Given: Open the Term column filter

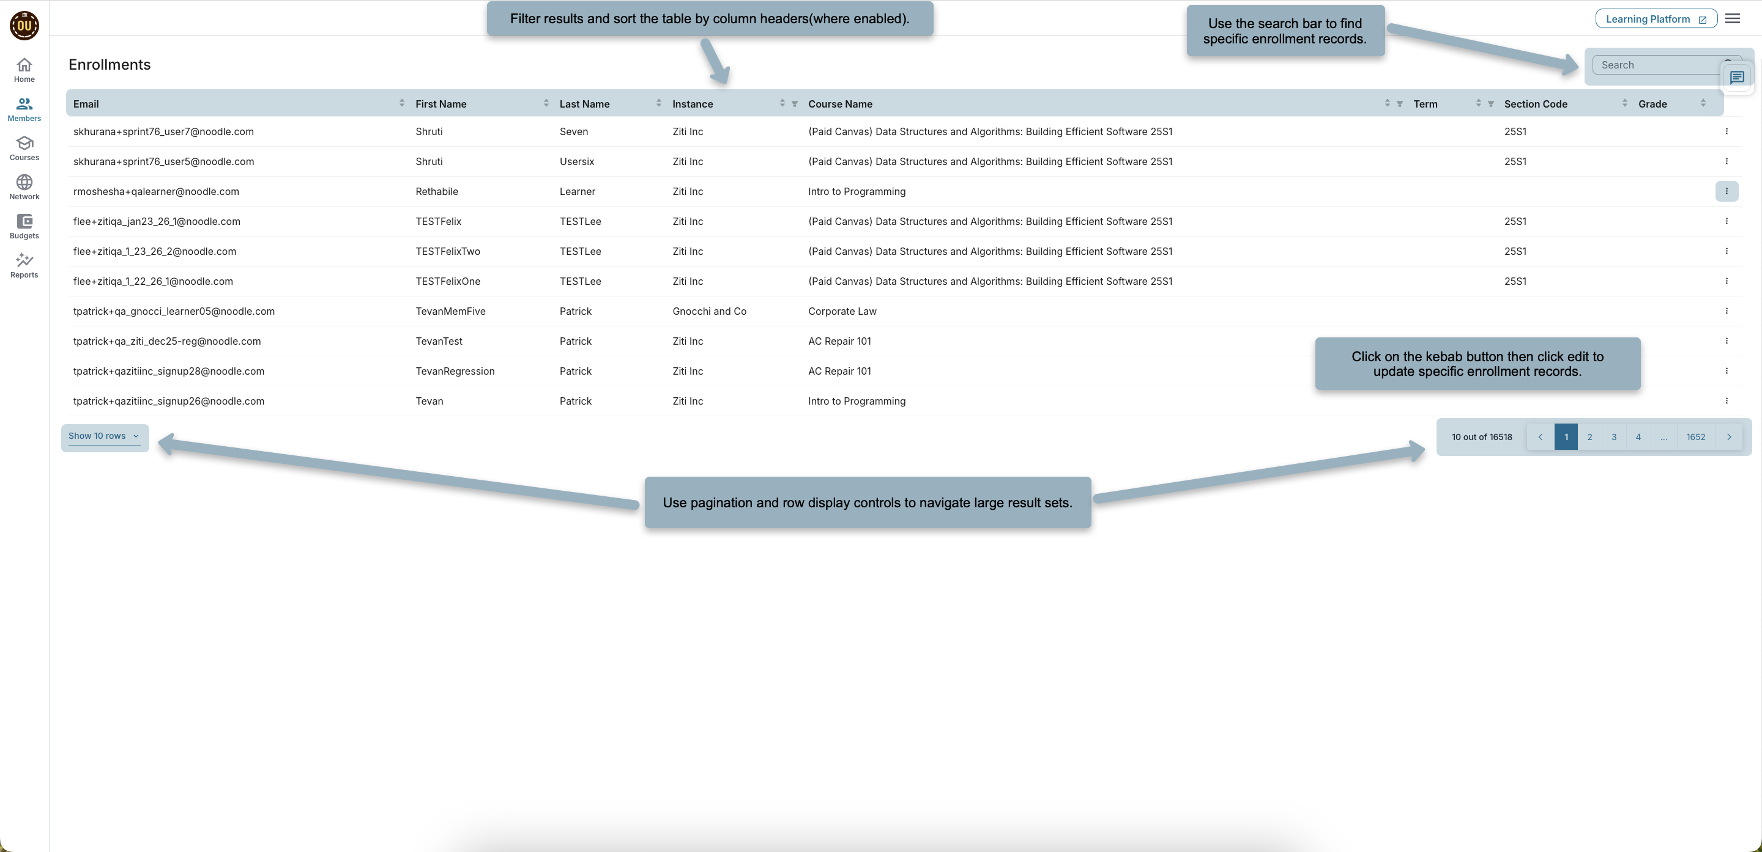Looking at the screenshot, I should [1490, 104].
